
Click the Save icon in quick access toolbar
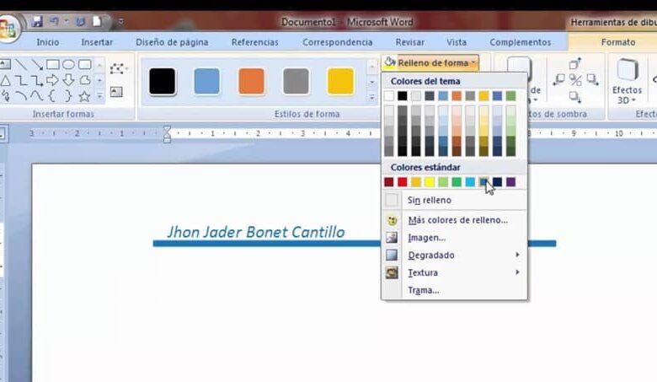coord(37,21)
